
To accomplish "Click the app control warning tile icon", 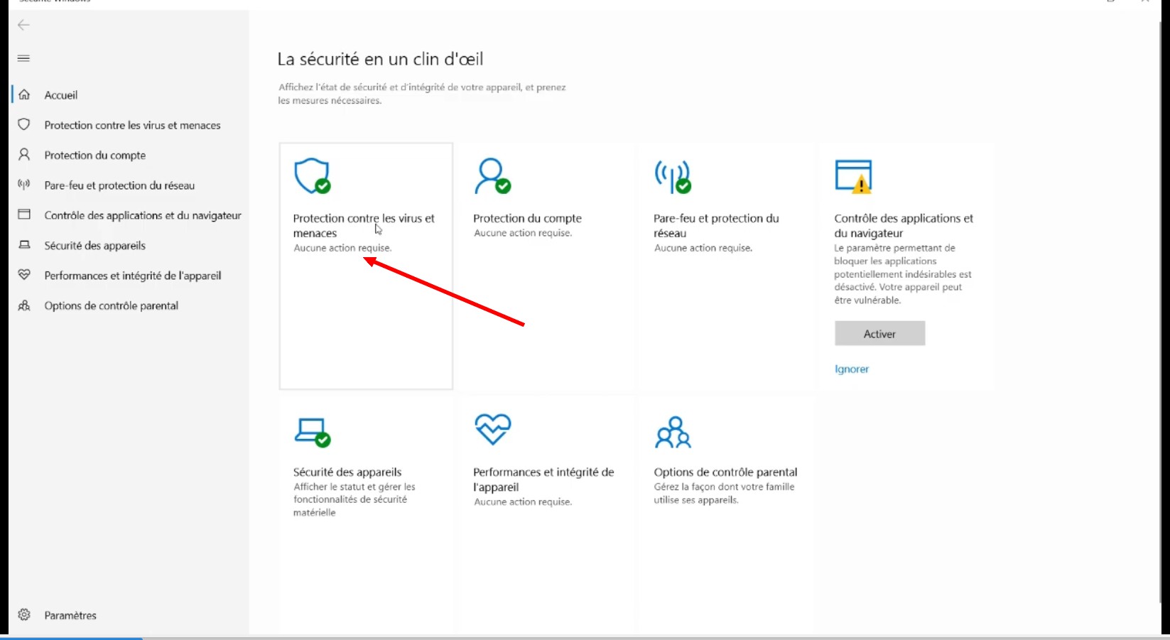I will (x=853, y=176).
